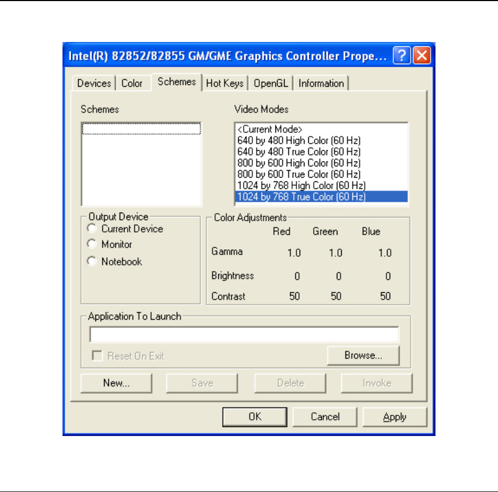Click the help question mark button
The height and width of the screenshot is (492, 498).
pyautogui.click(x=402, y=55)
